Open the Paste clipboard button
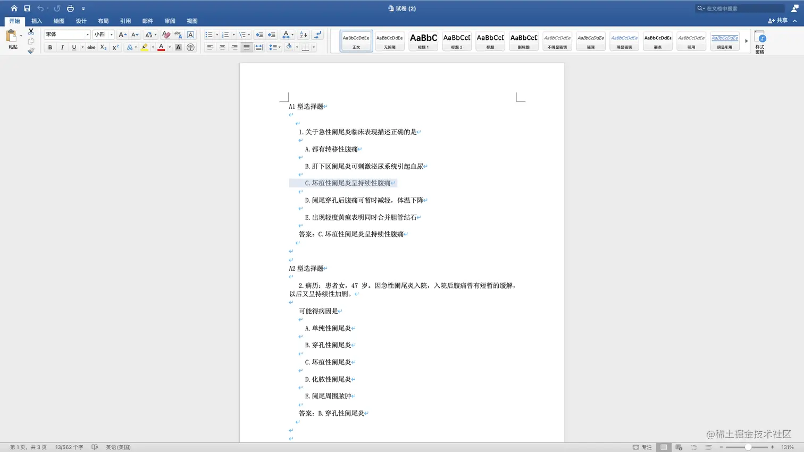 coord(12,39)
